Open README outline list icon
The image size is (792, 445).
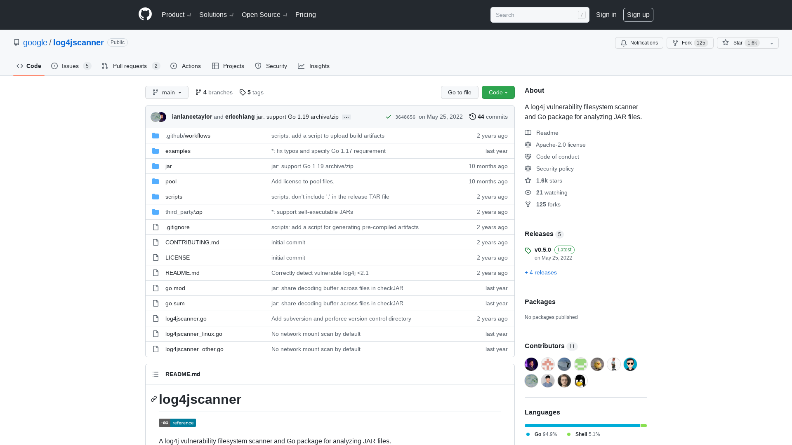click(x=156, y=374)
